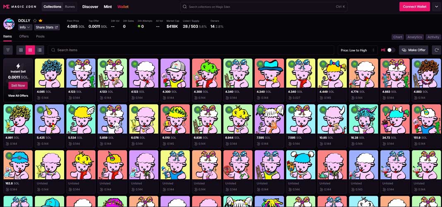
Task: Open the filters panel icon
Action: [x=8, y=50]
